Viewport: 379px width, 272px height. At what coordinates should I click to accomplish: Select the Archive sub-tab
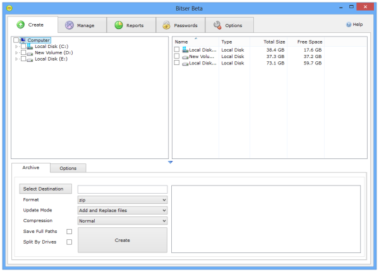point(31,168)
